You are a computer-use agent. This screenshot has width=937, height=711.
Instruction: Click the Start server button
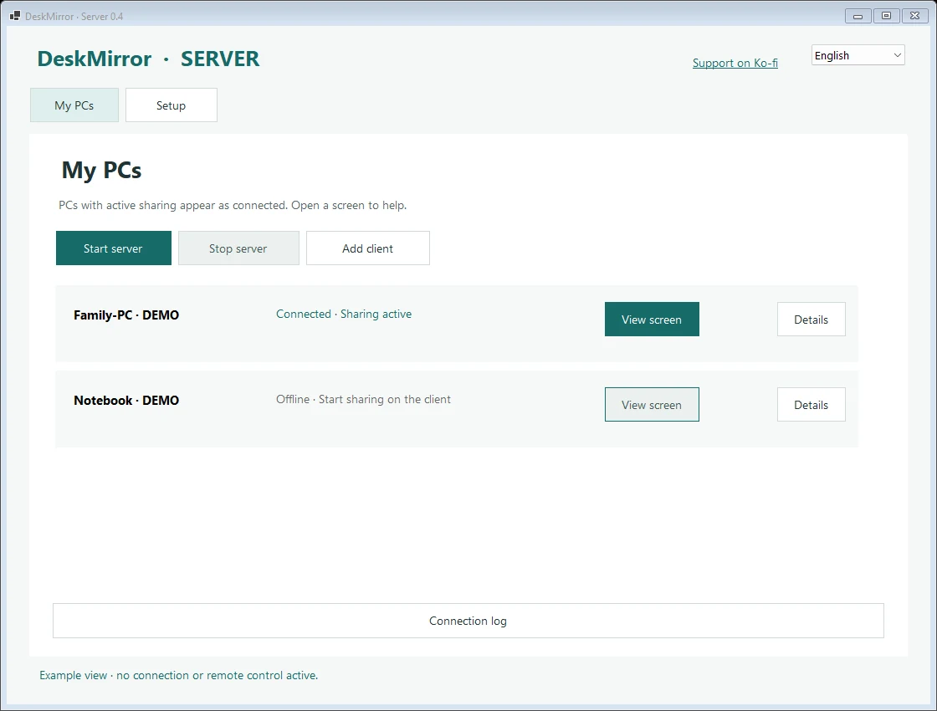(114, 248)
